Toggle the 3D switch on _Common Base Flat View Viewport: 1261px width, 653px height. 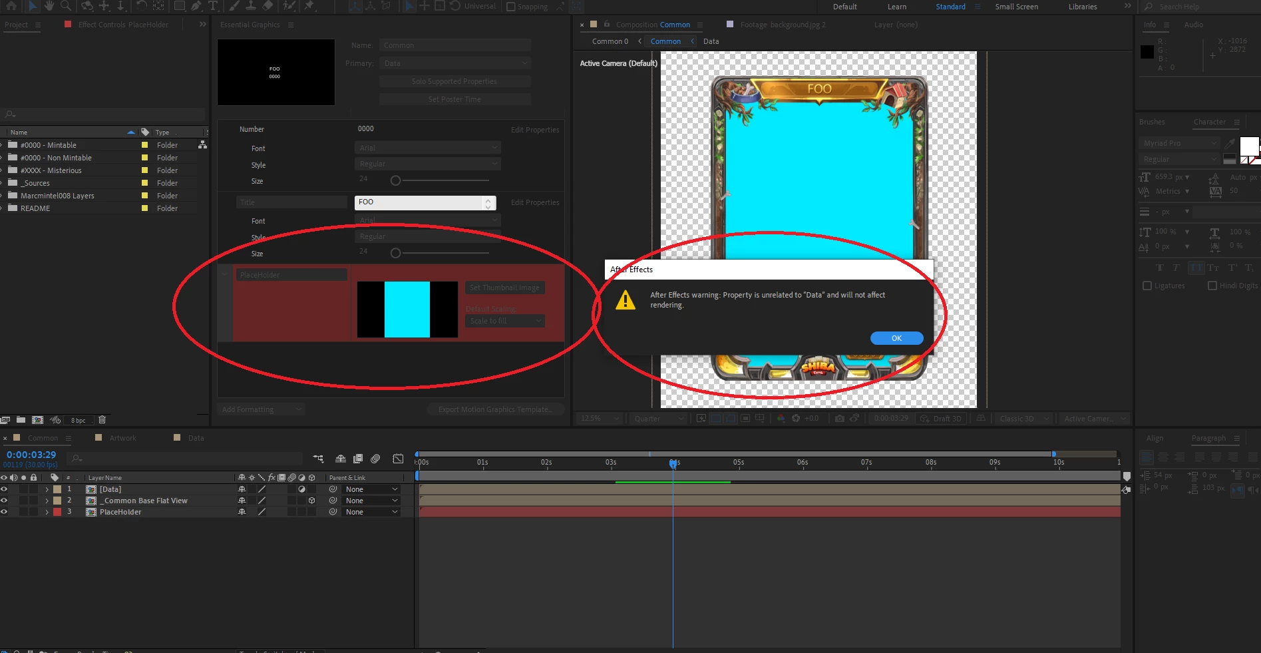pos(311,501)
